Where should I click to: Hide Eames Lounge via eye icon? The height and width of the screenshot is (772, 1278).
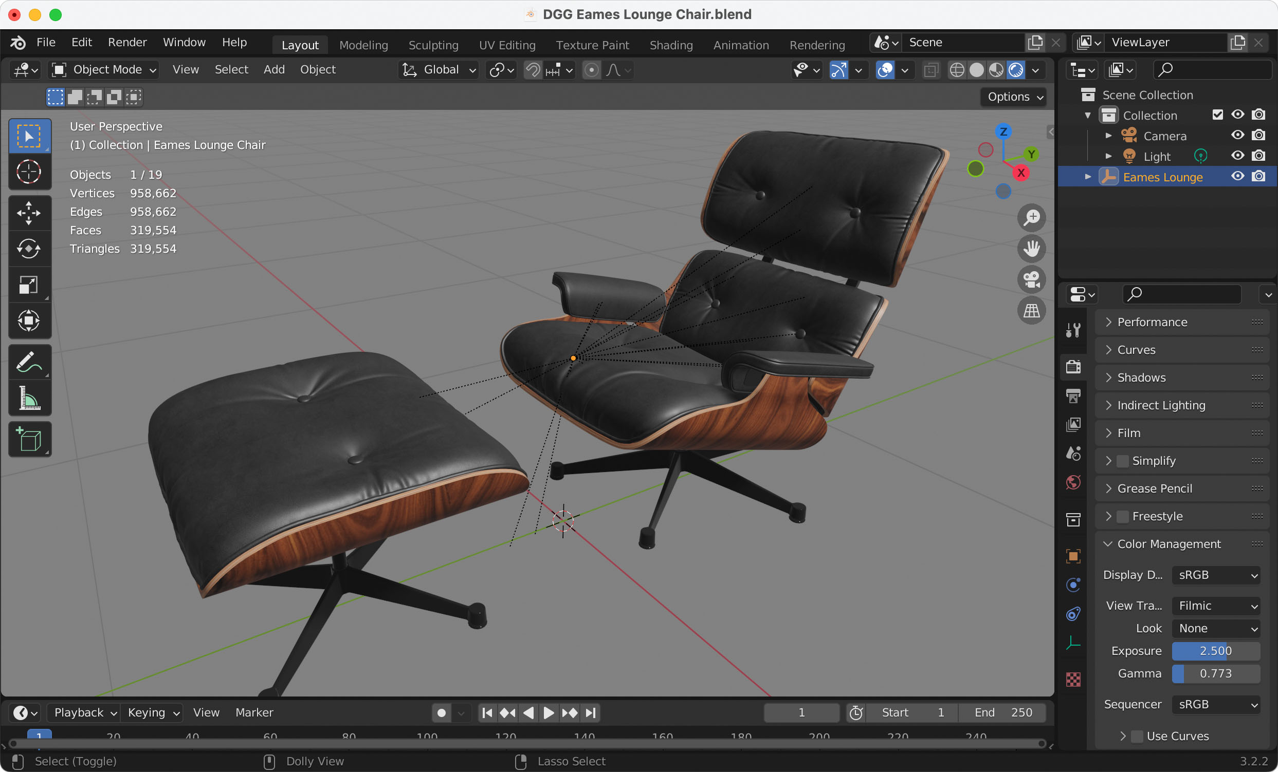click(1237, 176)
